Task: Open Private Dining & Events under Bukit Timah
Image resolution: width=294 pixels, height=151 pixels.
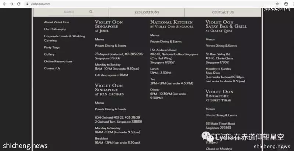Action: click(221, 115)
